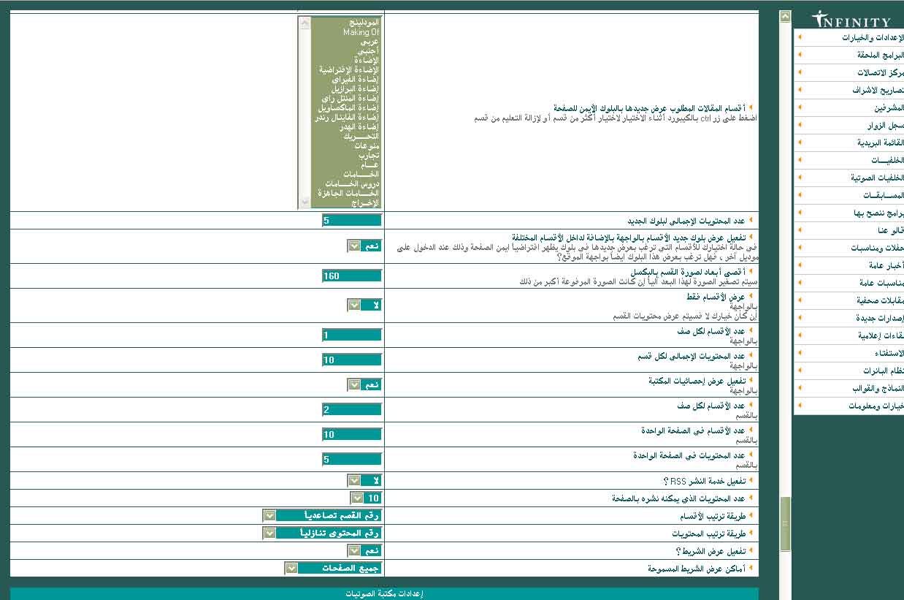Open قالو عنا from the sidebar
This screenshot has height=600, width=904.
coord(849,231)
